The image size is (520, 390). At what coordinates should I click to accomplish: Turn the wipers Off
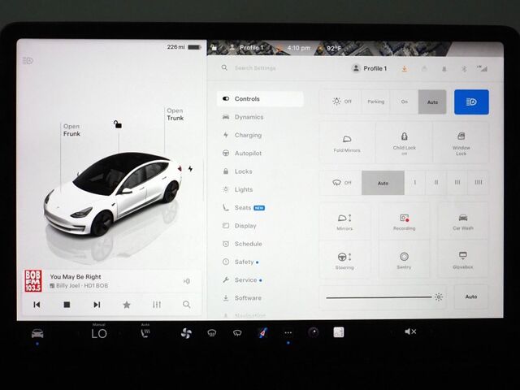point(340,182)
